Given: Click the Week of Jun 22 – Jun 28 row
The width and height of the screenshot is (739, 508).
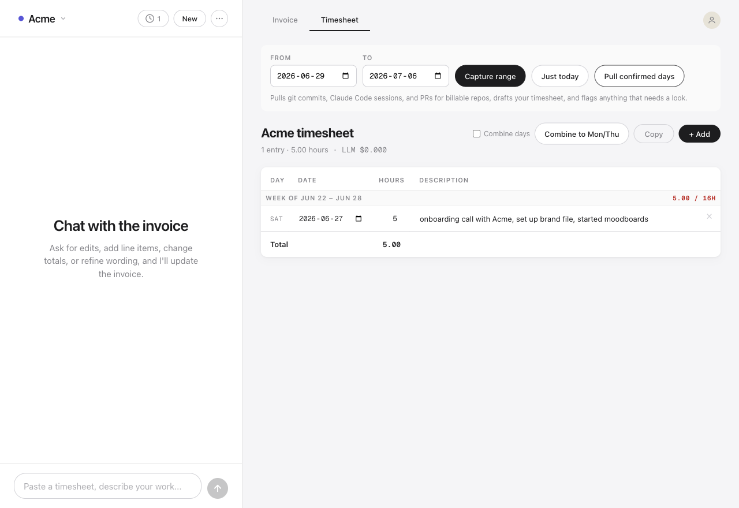Looking at the screenshot, I should point(491,198).
